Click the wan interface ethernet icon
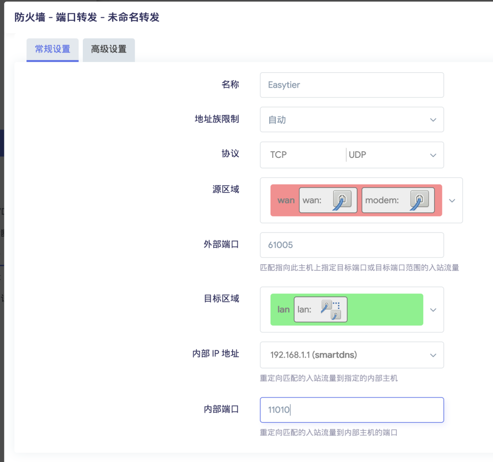The image size is (493, 462). [341, 200]
